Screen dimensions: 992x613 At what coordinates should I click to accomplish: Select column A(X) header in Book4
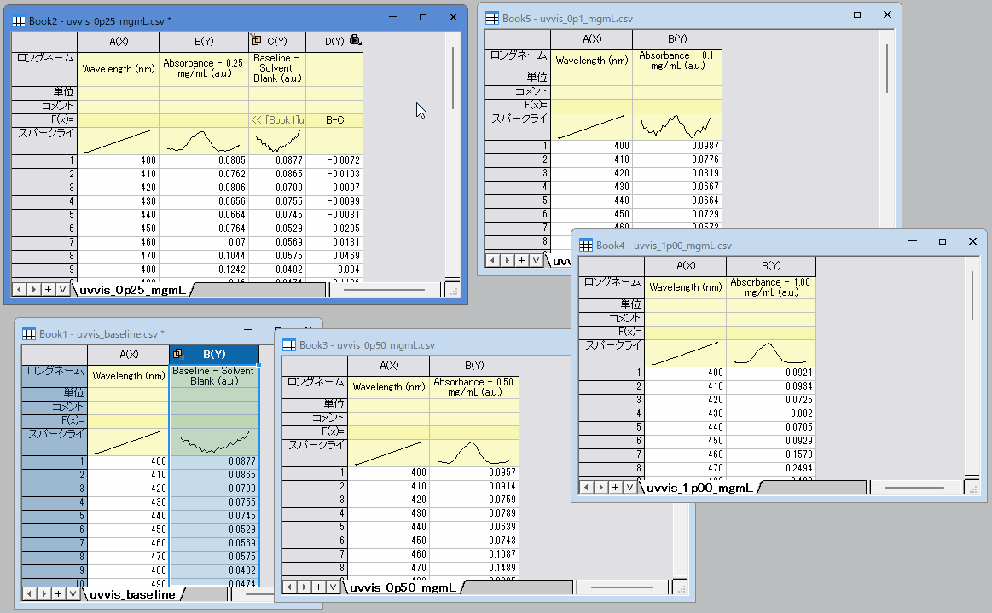tap(685, 266)
